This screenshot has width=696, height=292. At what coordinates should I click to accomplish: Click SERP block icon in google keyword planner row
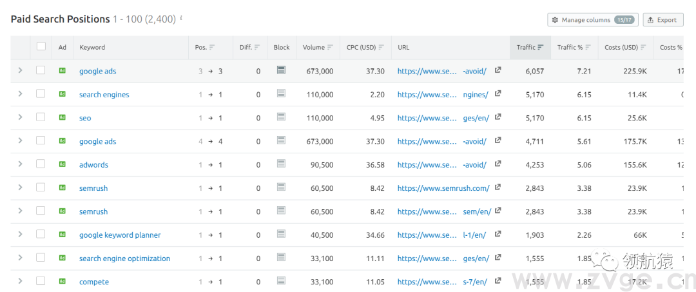(281, 234)
